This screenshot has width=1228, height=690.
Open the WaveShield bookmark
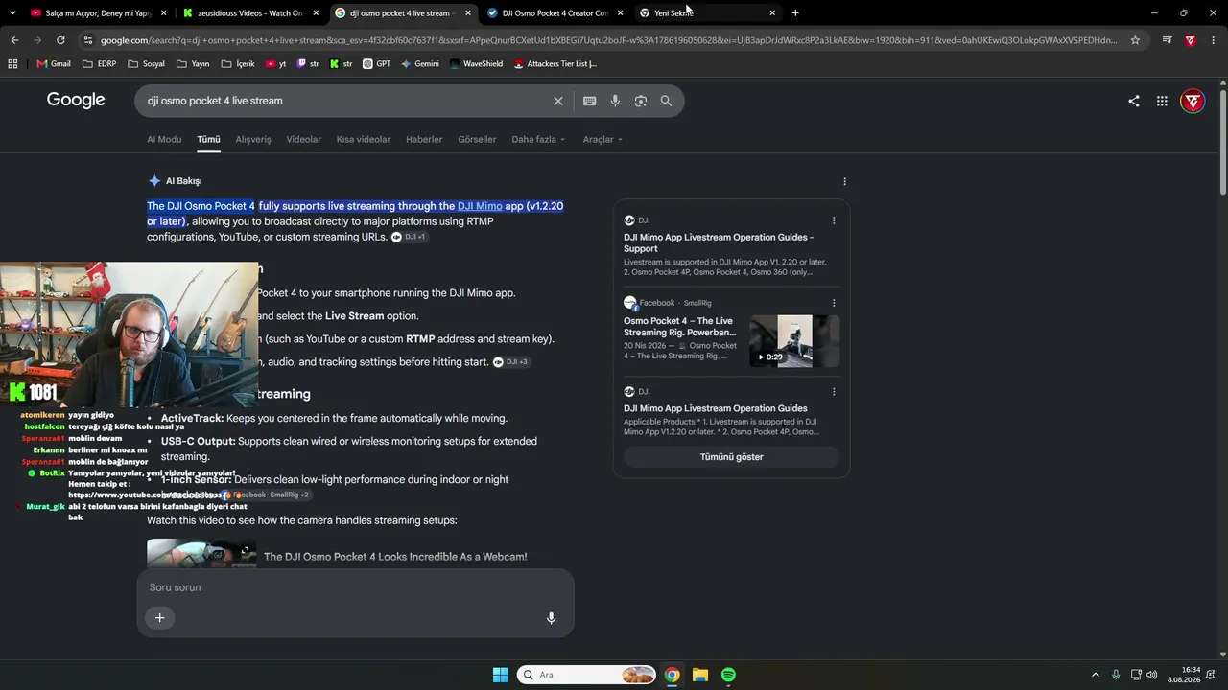pos(476,64)
